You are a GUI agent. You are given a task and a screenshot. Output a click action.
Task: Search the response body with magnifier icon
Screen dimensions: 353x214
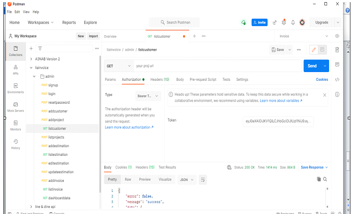(325, 179)
